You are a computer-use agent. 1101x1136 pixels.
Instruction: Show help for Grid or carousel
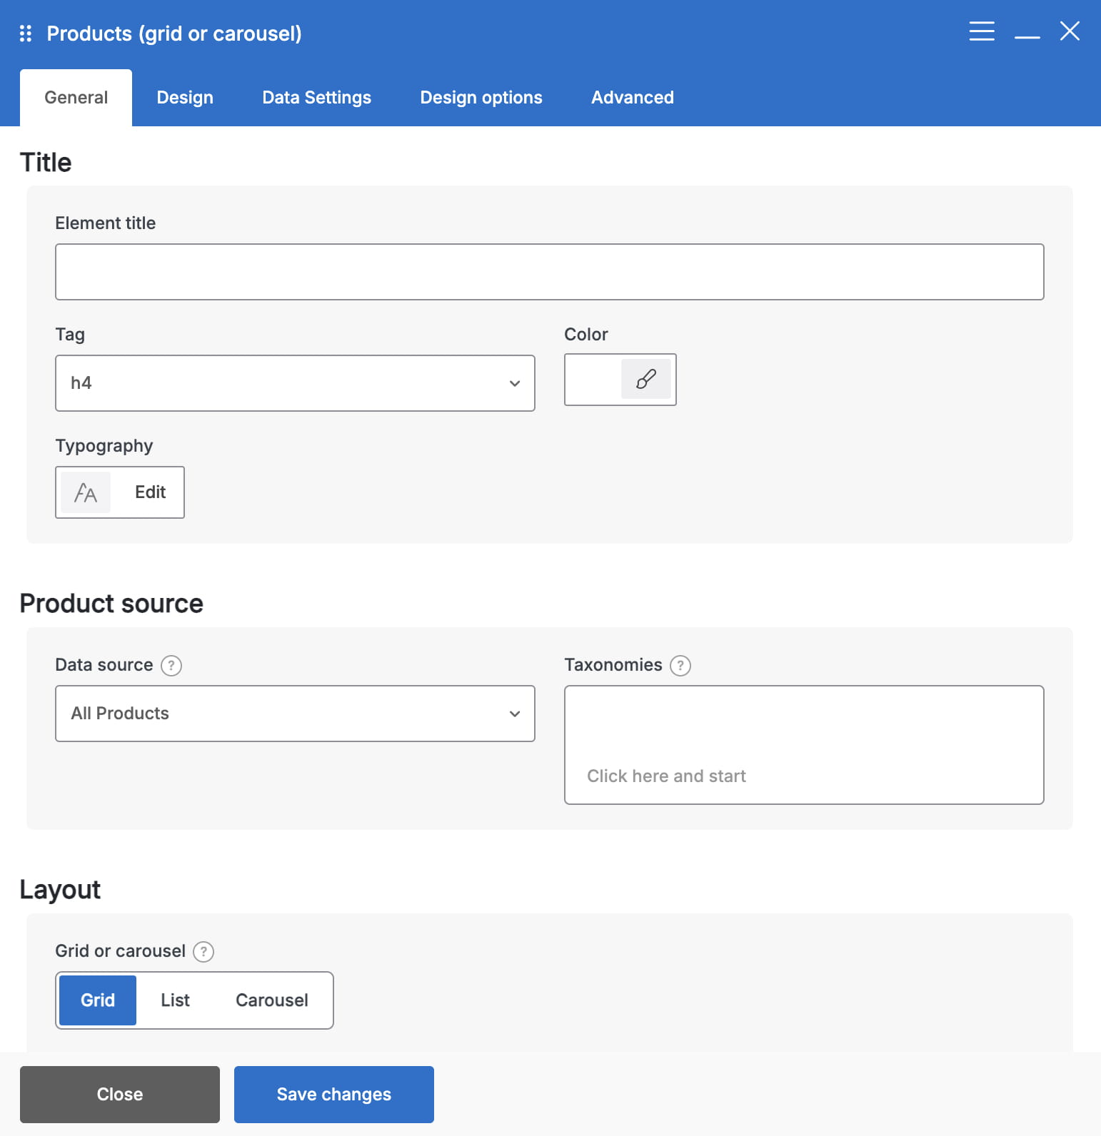click(203, 951)
